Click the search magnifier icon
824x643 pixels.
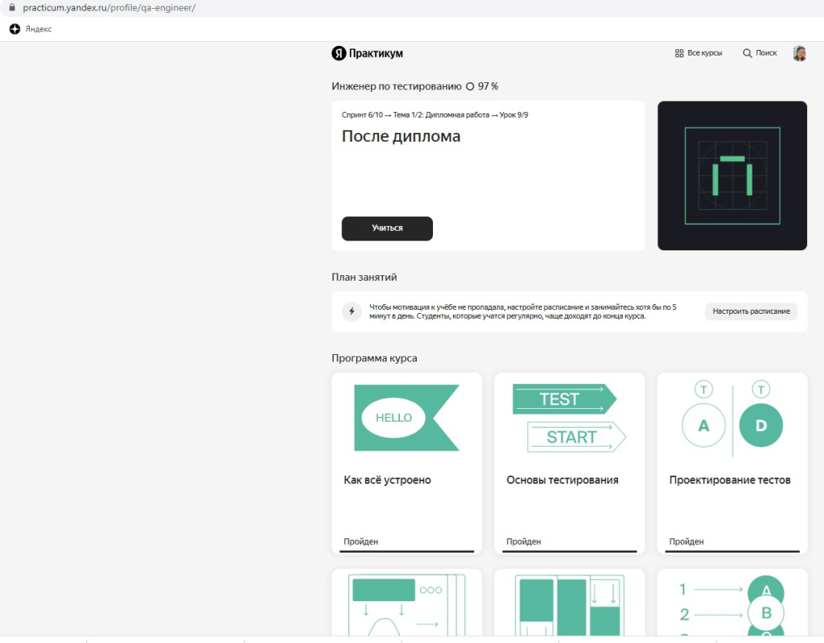pyautogui.click(x=747, y=53)
